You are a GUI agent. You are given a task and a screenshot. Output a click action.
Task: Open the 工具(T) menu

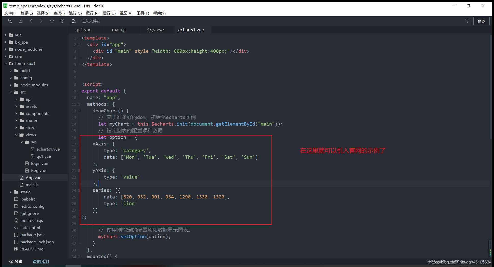coord(143,13)
